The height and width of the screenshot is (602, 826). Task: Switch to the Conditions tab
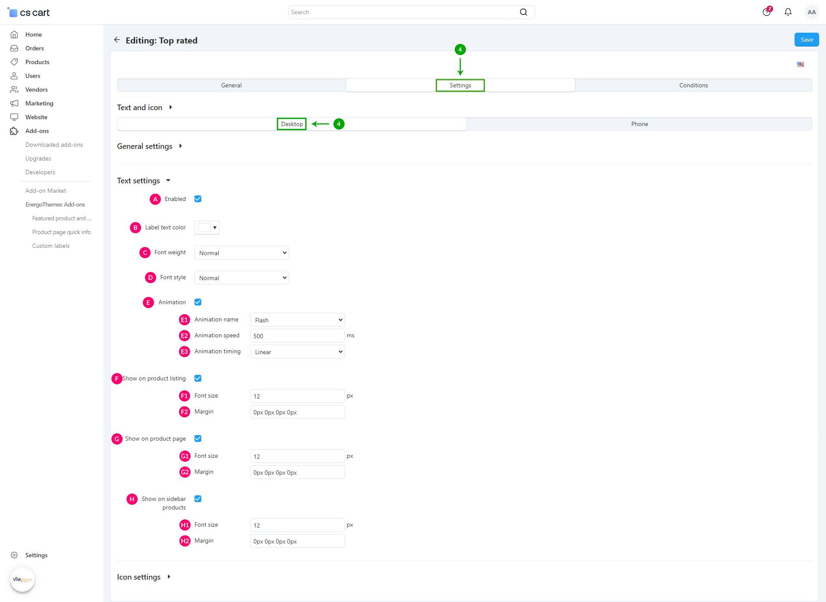pyautogui.click(x=693, y=85)
